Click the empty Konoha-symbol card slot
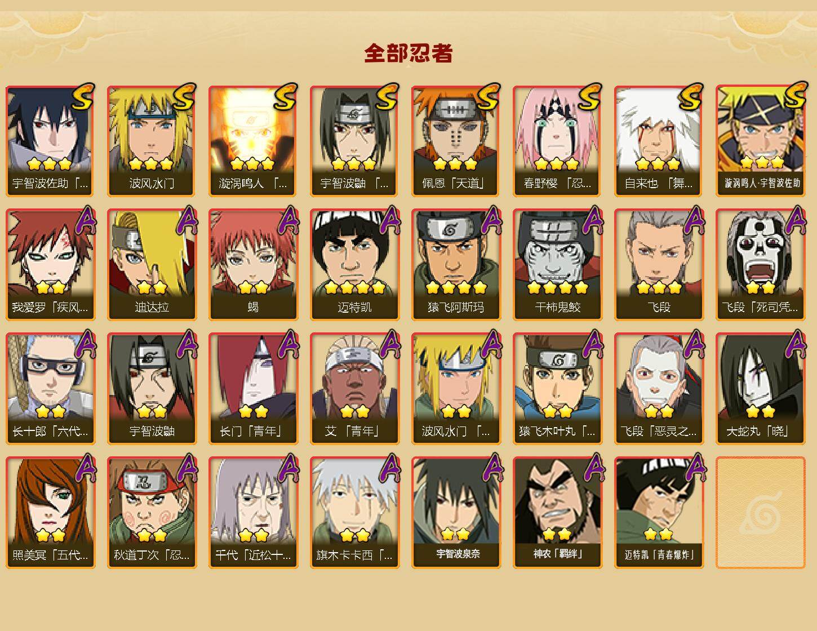This screenshot has height=631, width=817. pos(760,513)
